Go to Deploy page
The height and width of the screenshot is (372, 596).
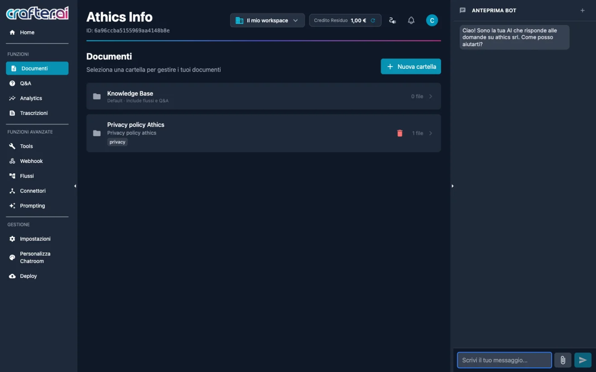click(37, 276)
